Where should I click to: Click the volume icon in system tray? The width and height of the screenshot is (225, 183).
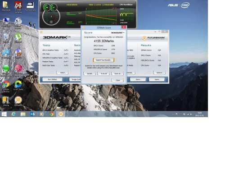[191, 114]
